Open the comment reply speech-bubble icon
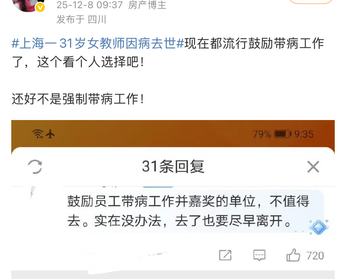The height and width of the screenshot is (279, 346). coord(259,255)
